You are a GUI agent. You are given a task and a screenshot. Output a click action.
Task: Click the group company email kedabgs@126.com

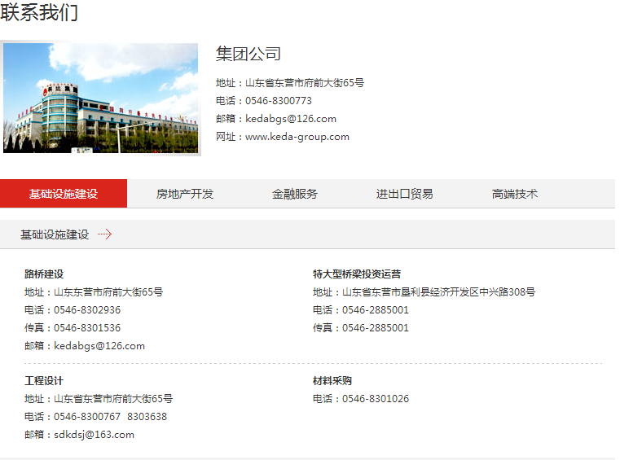[290, 119]
